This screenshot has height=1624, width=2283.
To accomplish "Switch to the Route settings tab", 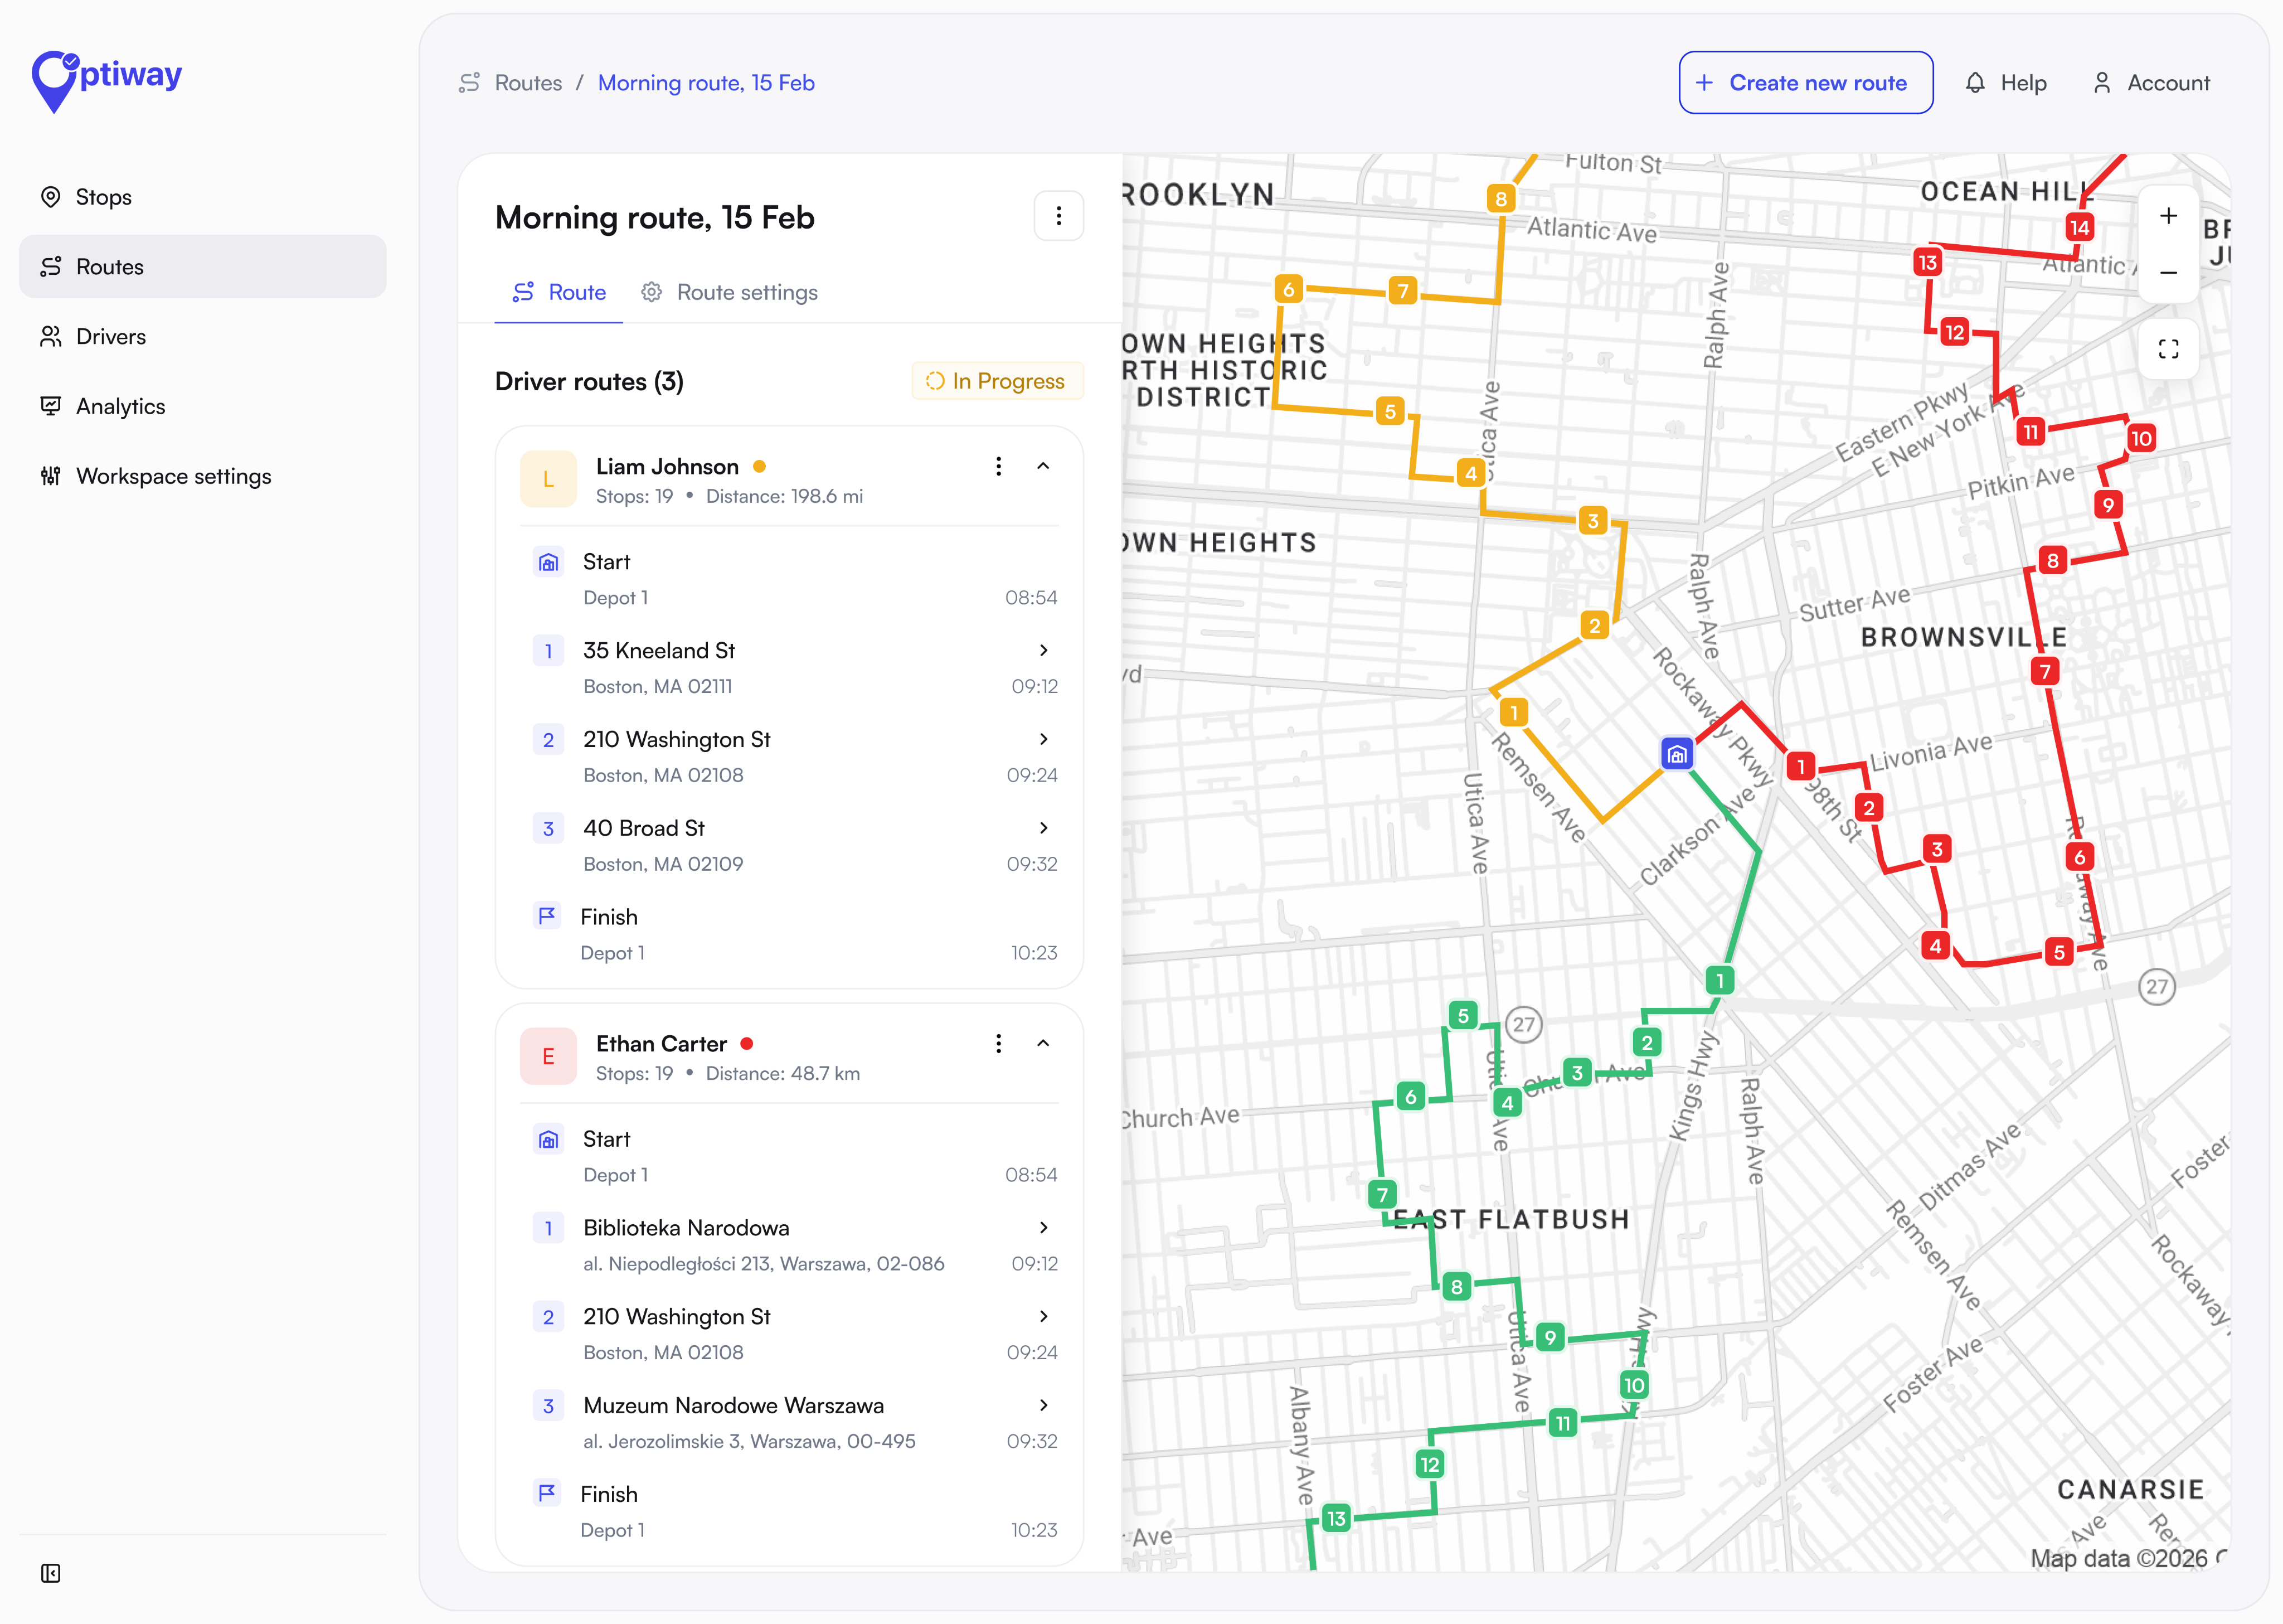I will pyautogui.click(x=730, y=292).
